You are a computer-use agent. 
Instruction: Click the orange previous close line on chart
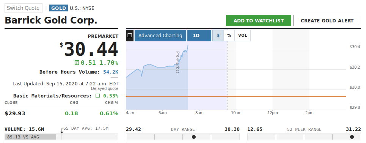(x=236, y=96)
